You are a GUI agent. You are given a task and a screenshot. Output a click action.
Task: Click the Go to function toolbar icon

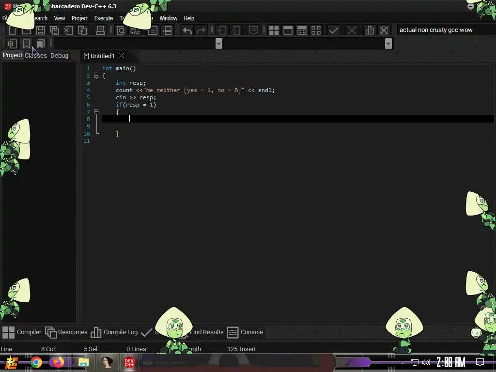pyautogui.click(x=153, y=31)
